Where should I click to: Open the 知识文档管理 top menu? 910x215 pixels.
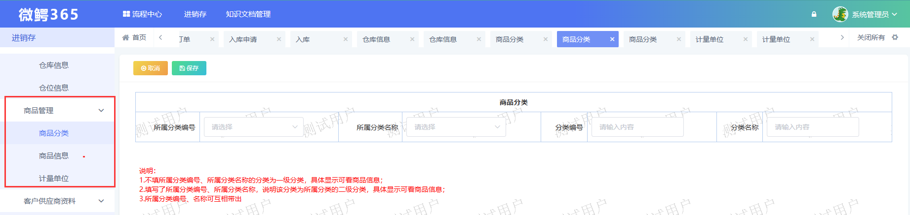click(248, 14)
